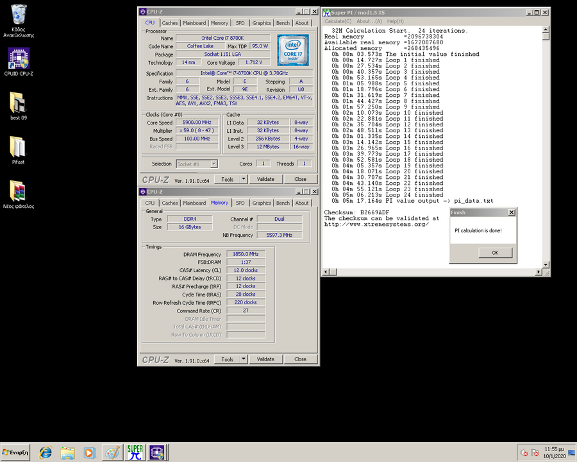Image resolution: width=577 pixels, height=462 pixels.
Task: Select the 'best 09' desktop folder
Action: click(x=19, y=106)
